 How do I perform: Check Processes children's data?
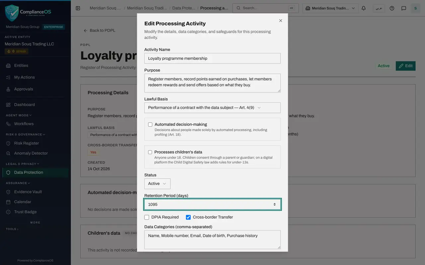click(150, 152)
